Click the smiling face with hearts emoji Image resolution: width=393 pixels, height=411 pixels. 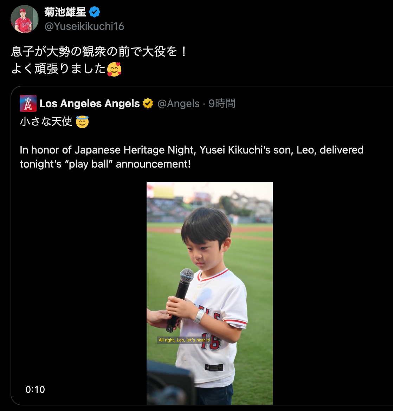pos(114,69)
